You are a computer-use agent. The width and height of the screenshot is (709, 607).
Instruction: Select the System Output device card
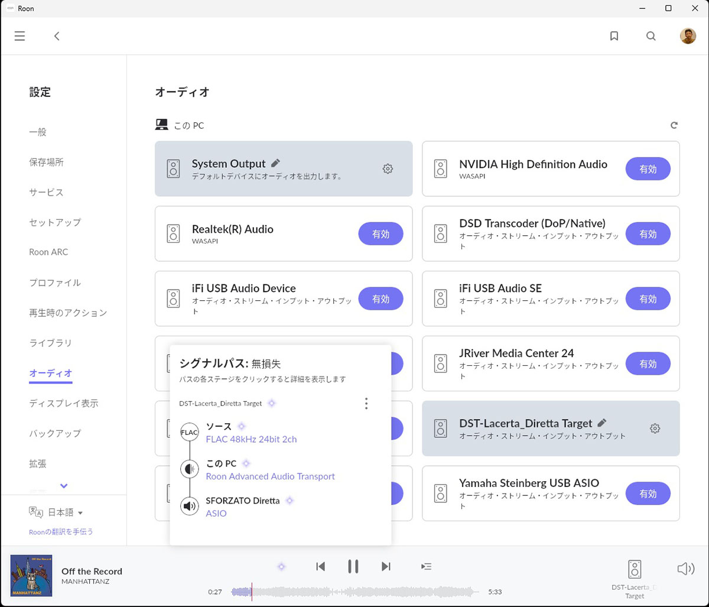pyautogui.click(x=284, y=169)
